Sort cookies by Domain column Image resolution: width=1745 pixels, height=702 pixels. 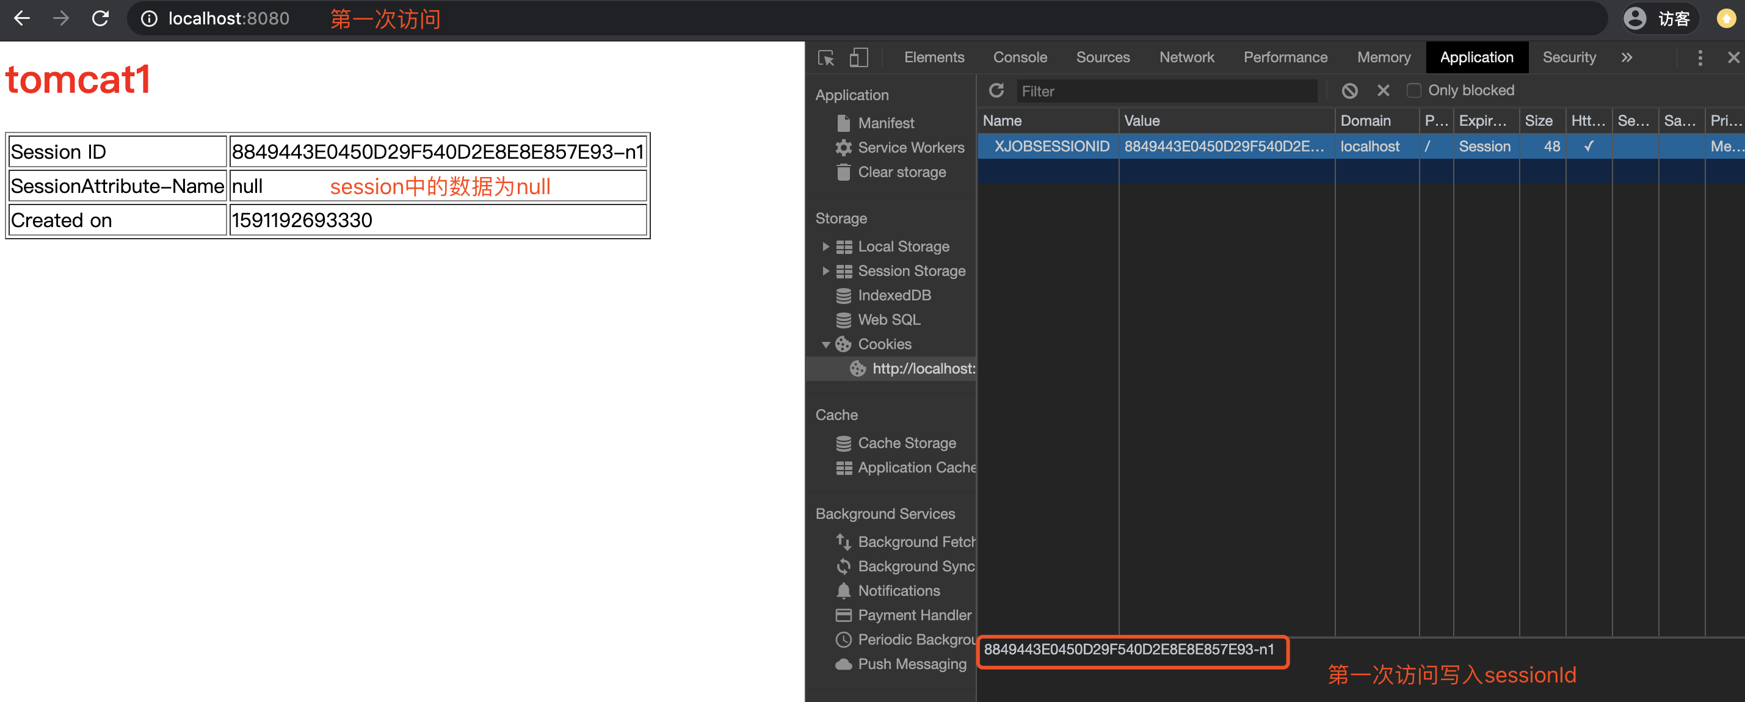pyautogui.click(x=1376, y=120)
